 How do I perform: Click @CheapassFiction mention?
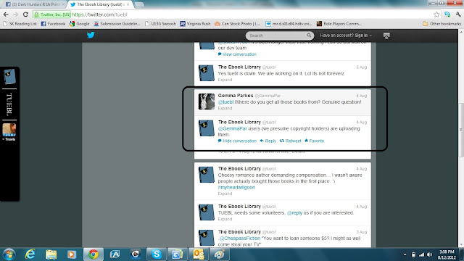point(239,239)
